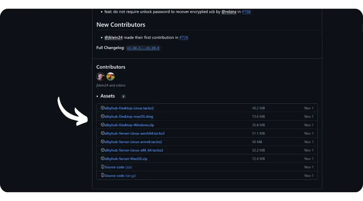Click the package icon beside albyhub-Desktop-macOS.dmg
Screen dimensions: 363x201
[103, 116]
